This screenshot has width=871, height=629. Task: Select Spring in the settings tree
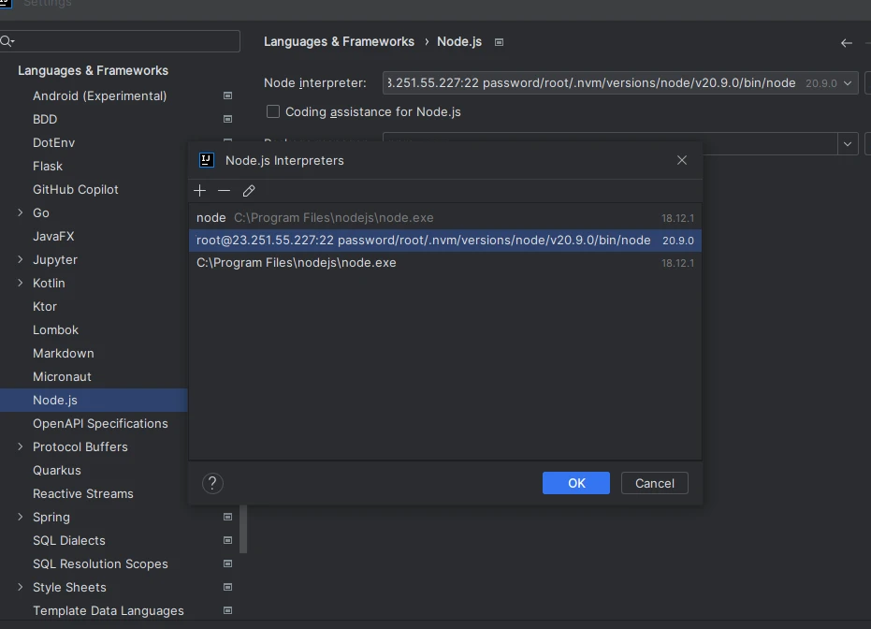pos(51,518)
